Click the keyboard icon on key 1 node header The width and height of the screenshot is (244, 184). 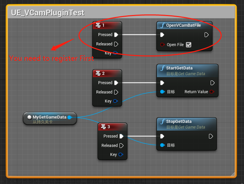[98, 25]
